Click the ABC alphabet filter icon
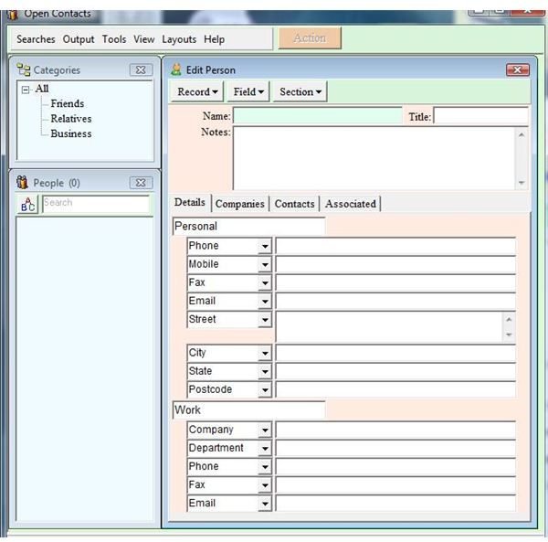 27,204
